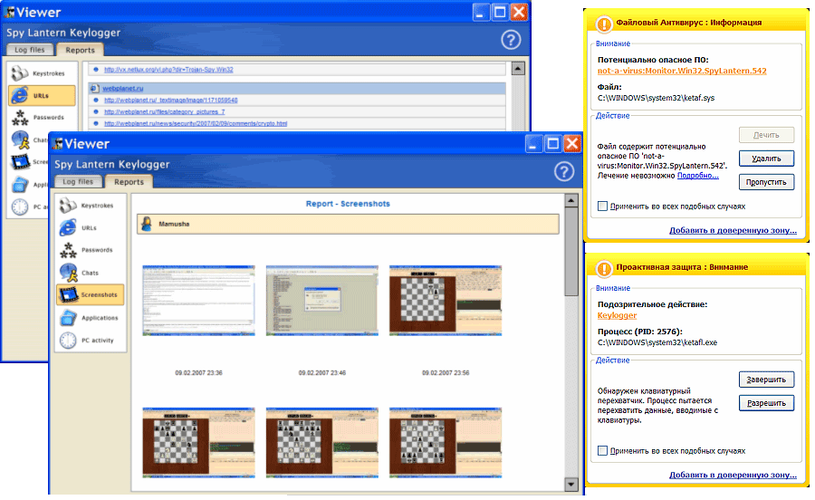Select Screenshots item in front Viewer sidebar
The image size is (815, 500).
[x=91, y=294]
